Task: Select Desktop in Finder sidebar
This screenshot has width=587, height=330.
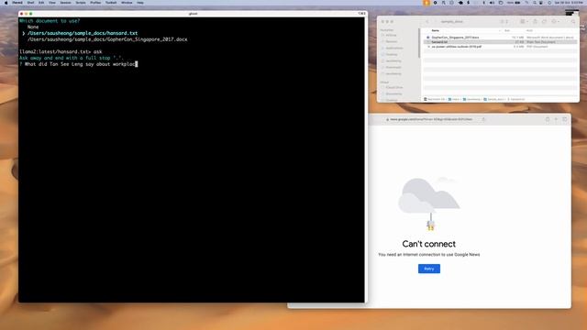Action: (x=392, y=54)
